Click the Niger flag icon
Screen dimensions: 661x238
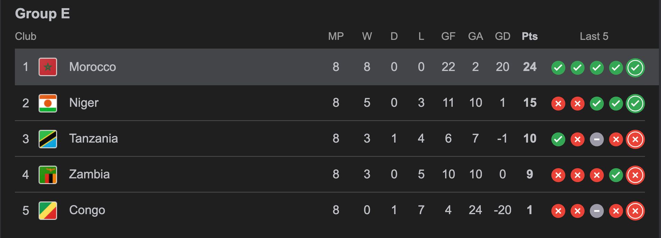pyautogui.click(x=48, y=103)
